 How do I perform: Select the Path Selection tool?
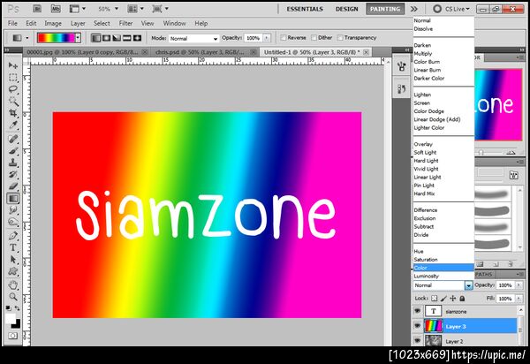[13, 260]
